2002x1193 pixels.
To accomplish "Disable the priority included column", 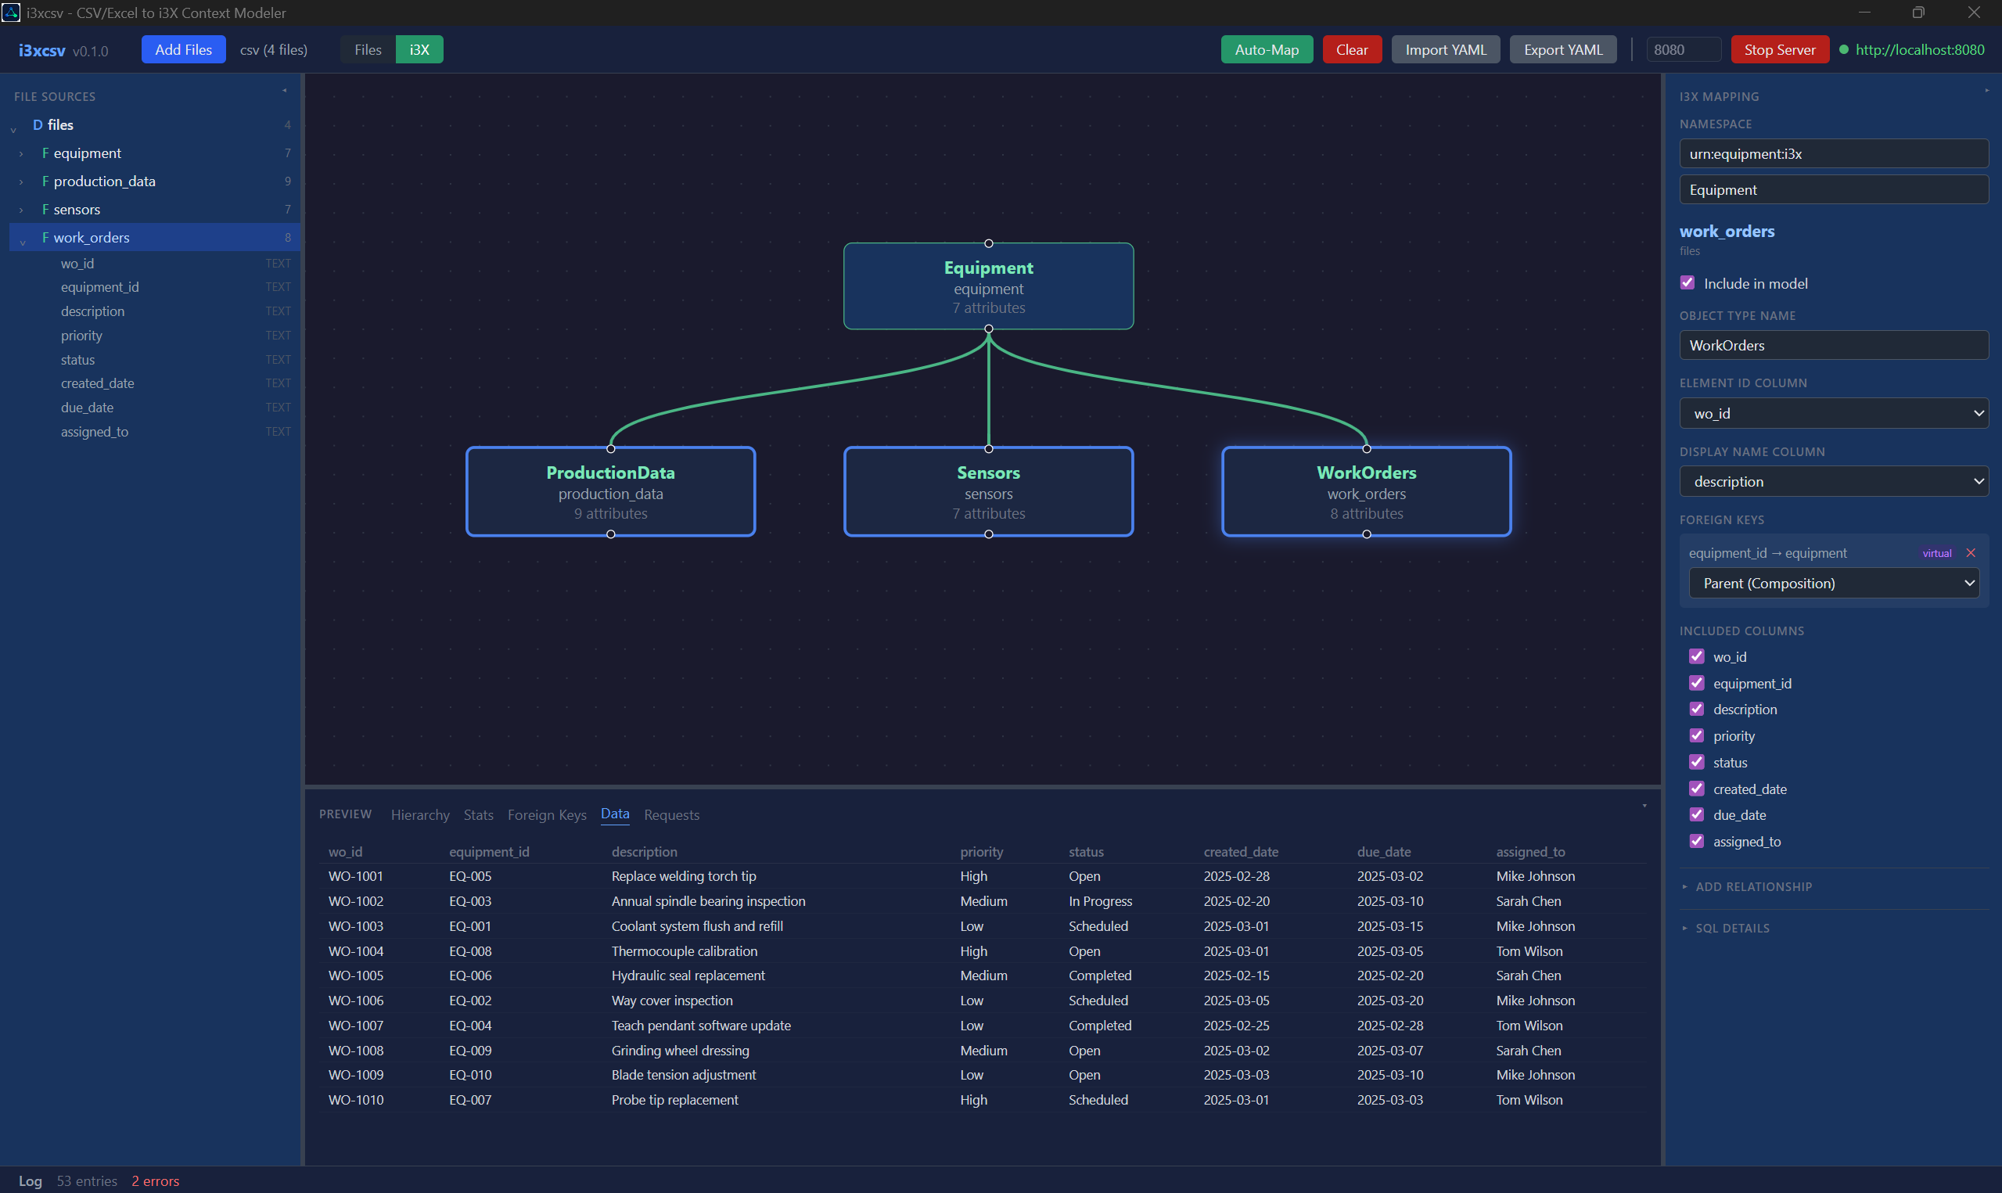I will click(1698, 735).
